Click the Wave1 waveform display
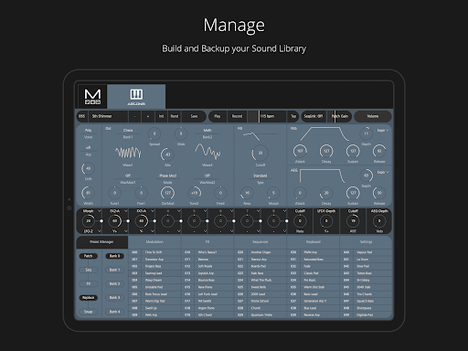Viewport: 468px width, 351px height. point(128,153)
